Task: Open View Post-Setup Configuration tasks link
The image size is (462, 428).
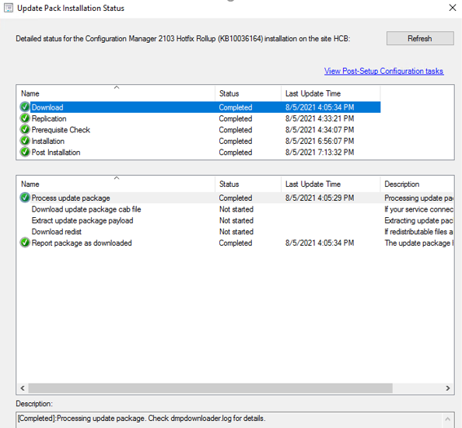Action: [x=384, y=71]
